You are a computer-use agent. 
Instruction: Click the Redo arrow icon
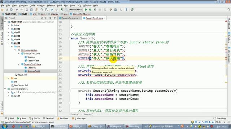tap(22, 10)
